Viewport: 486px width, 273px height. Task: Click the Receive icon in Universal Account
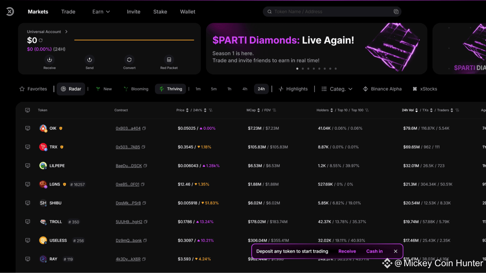[49, 60]
